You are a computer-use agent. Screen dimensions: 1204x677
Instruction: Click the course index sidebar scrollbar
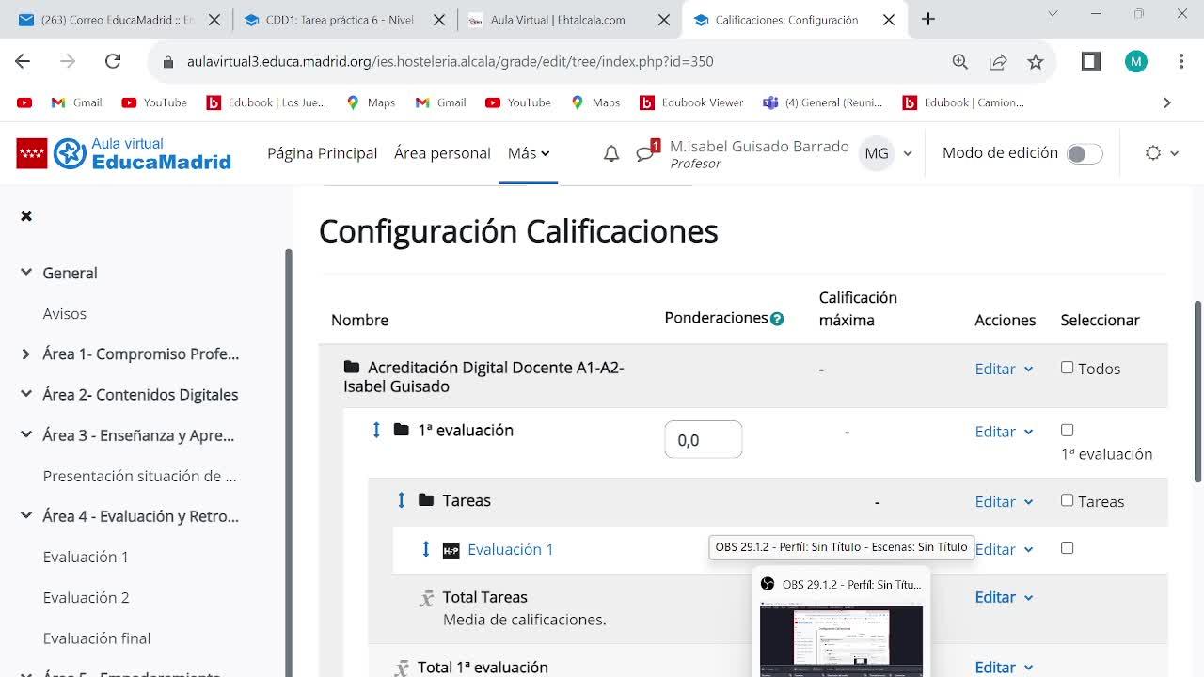click(289, 461)
